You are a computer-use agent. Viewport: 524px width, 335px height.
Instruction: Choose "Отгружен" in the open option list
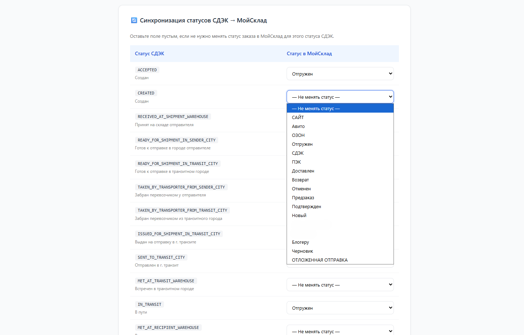click(x=340, y=144)
